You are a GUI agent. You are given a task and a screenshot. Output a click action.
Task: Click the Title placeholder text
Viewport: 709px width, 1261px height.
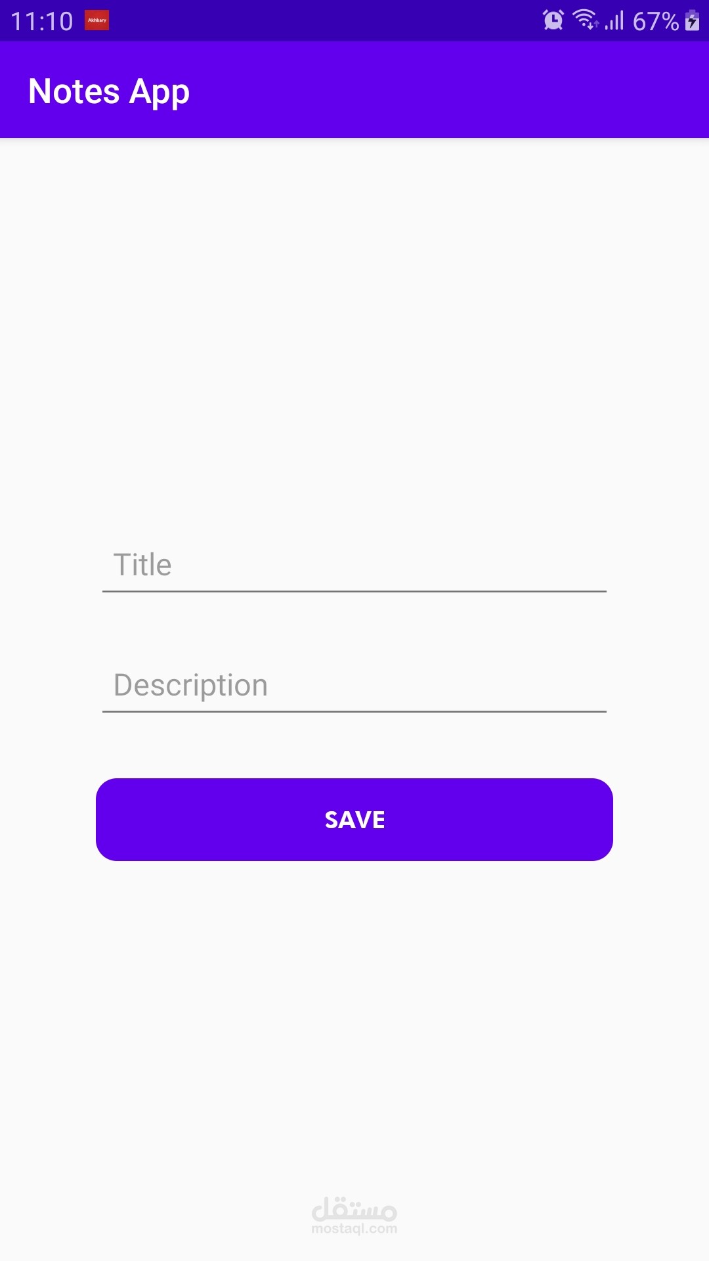point(142,565)
